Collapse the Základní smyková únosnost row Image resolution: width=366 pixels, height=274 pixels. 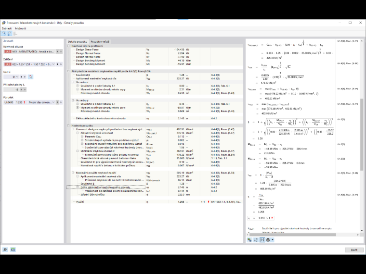pyautogui.click(x=78, y=133)
